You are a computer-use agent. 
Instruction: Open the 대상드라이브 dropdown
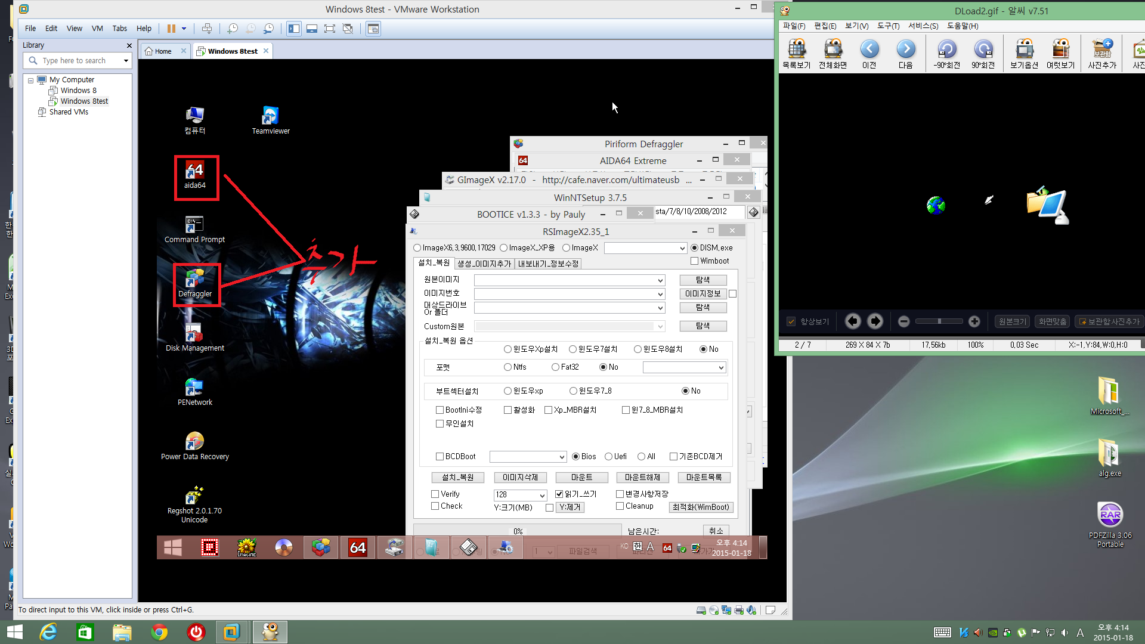click(660, 308)
